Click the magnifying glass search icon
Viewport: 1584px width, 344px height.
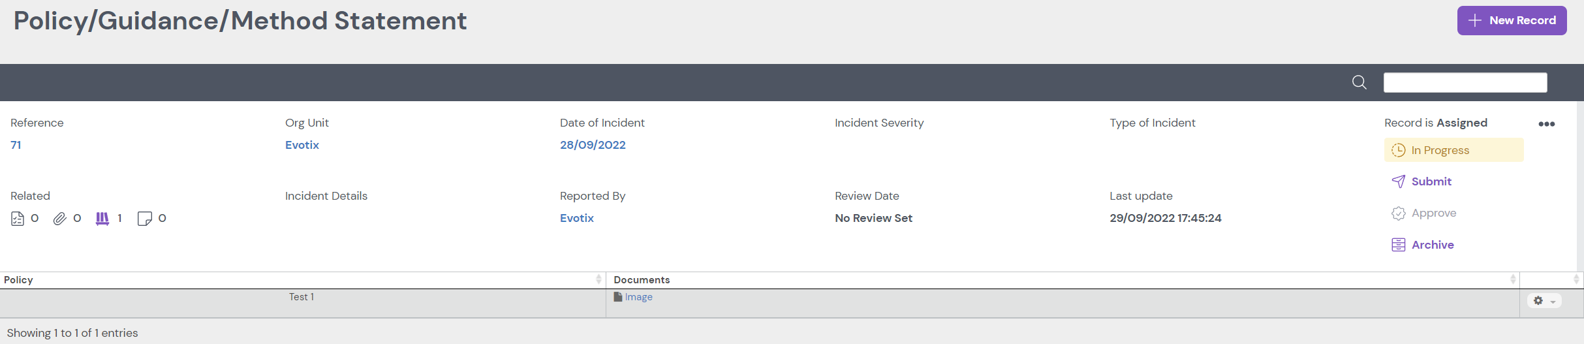(1359, 82)
